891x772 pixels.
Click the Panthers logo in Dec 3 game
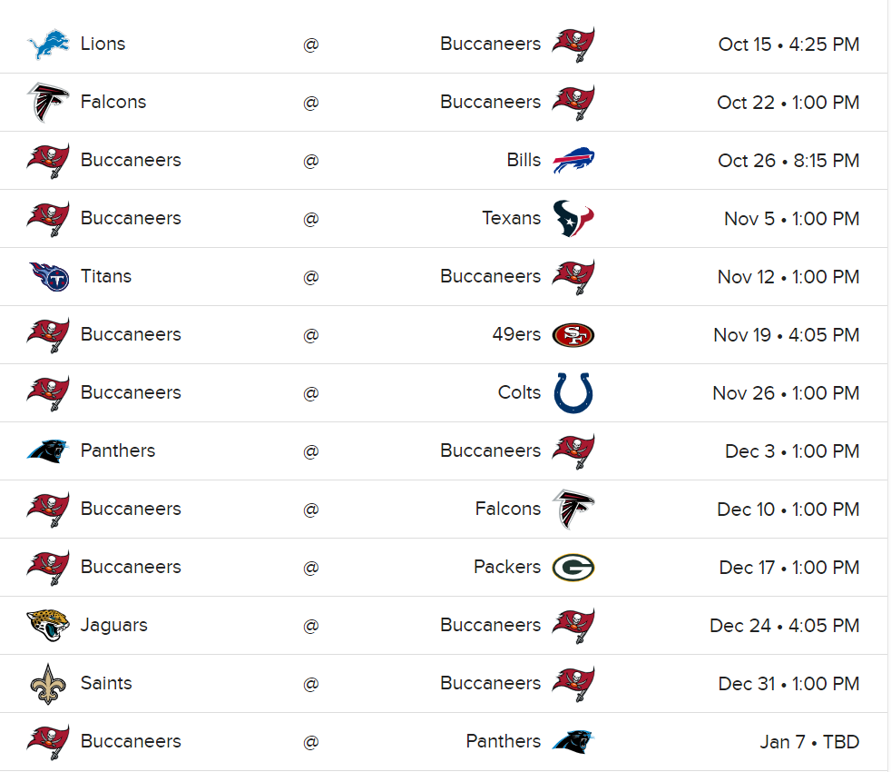tap(48, 451)
